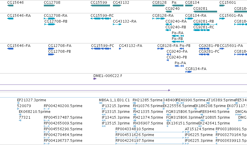Select EST RP004265009.5prime
The image size is (247, 145).
click(63, 123)
